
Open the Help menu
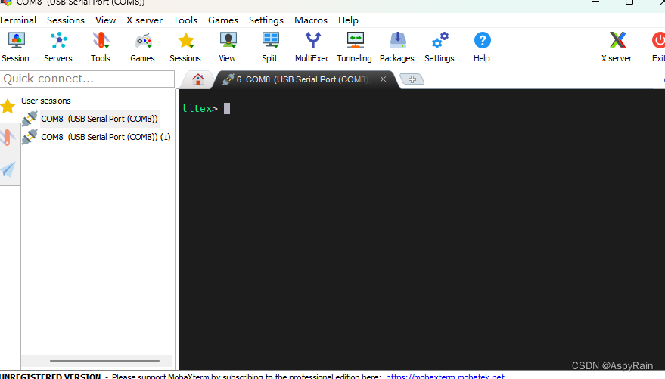tap(348, 20)
